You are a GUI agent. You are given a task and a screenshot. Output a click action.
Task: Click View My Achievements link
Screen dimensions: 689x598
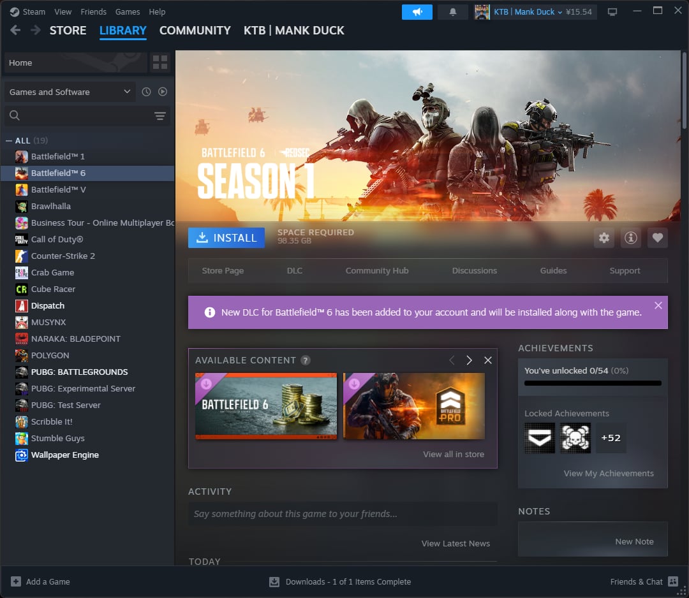click(608, 473)
